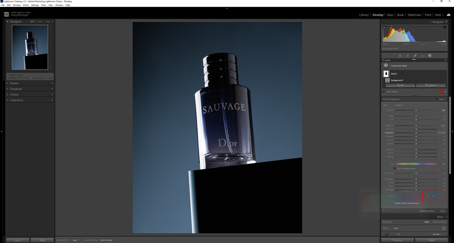Set Navigator zoom to 100%
The width and height of the screenshot is (454, 243).
pyautogui.click(x=40, y=22)
